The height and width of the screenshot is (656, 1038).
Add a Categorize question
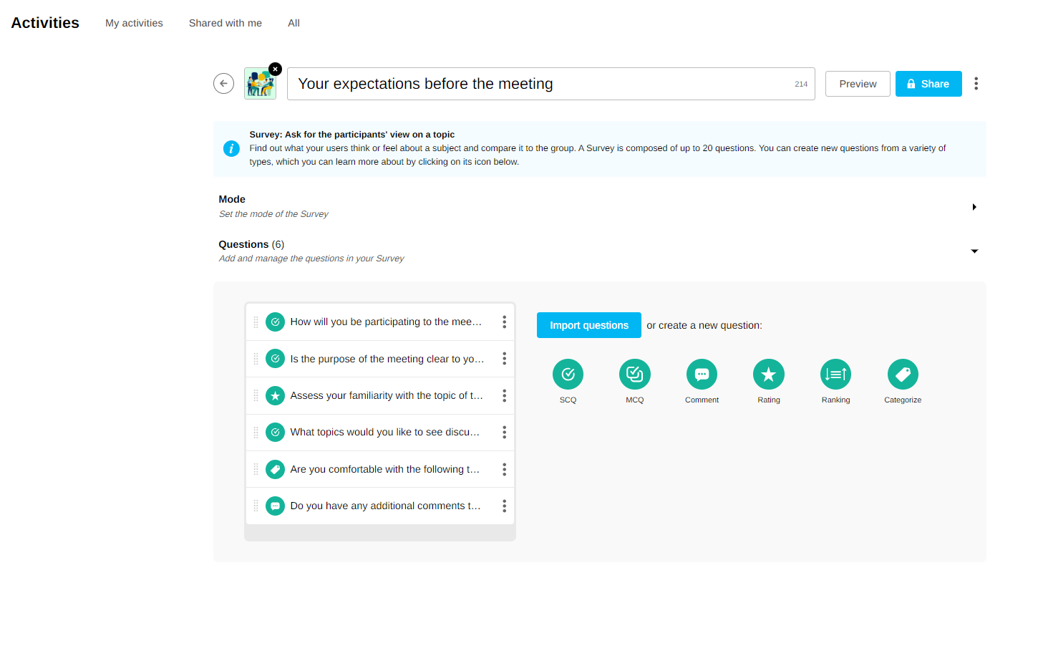tap(902, 375)
